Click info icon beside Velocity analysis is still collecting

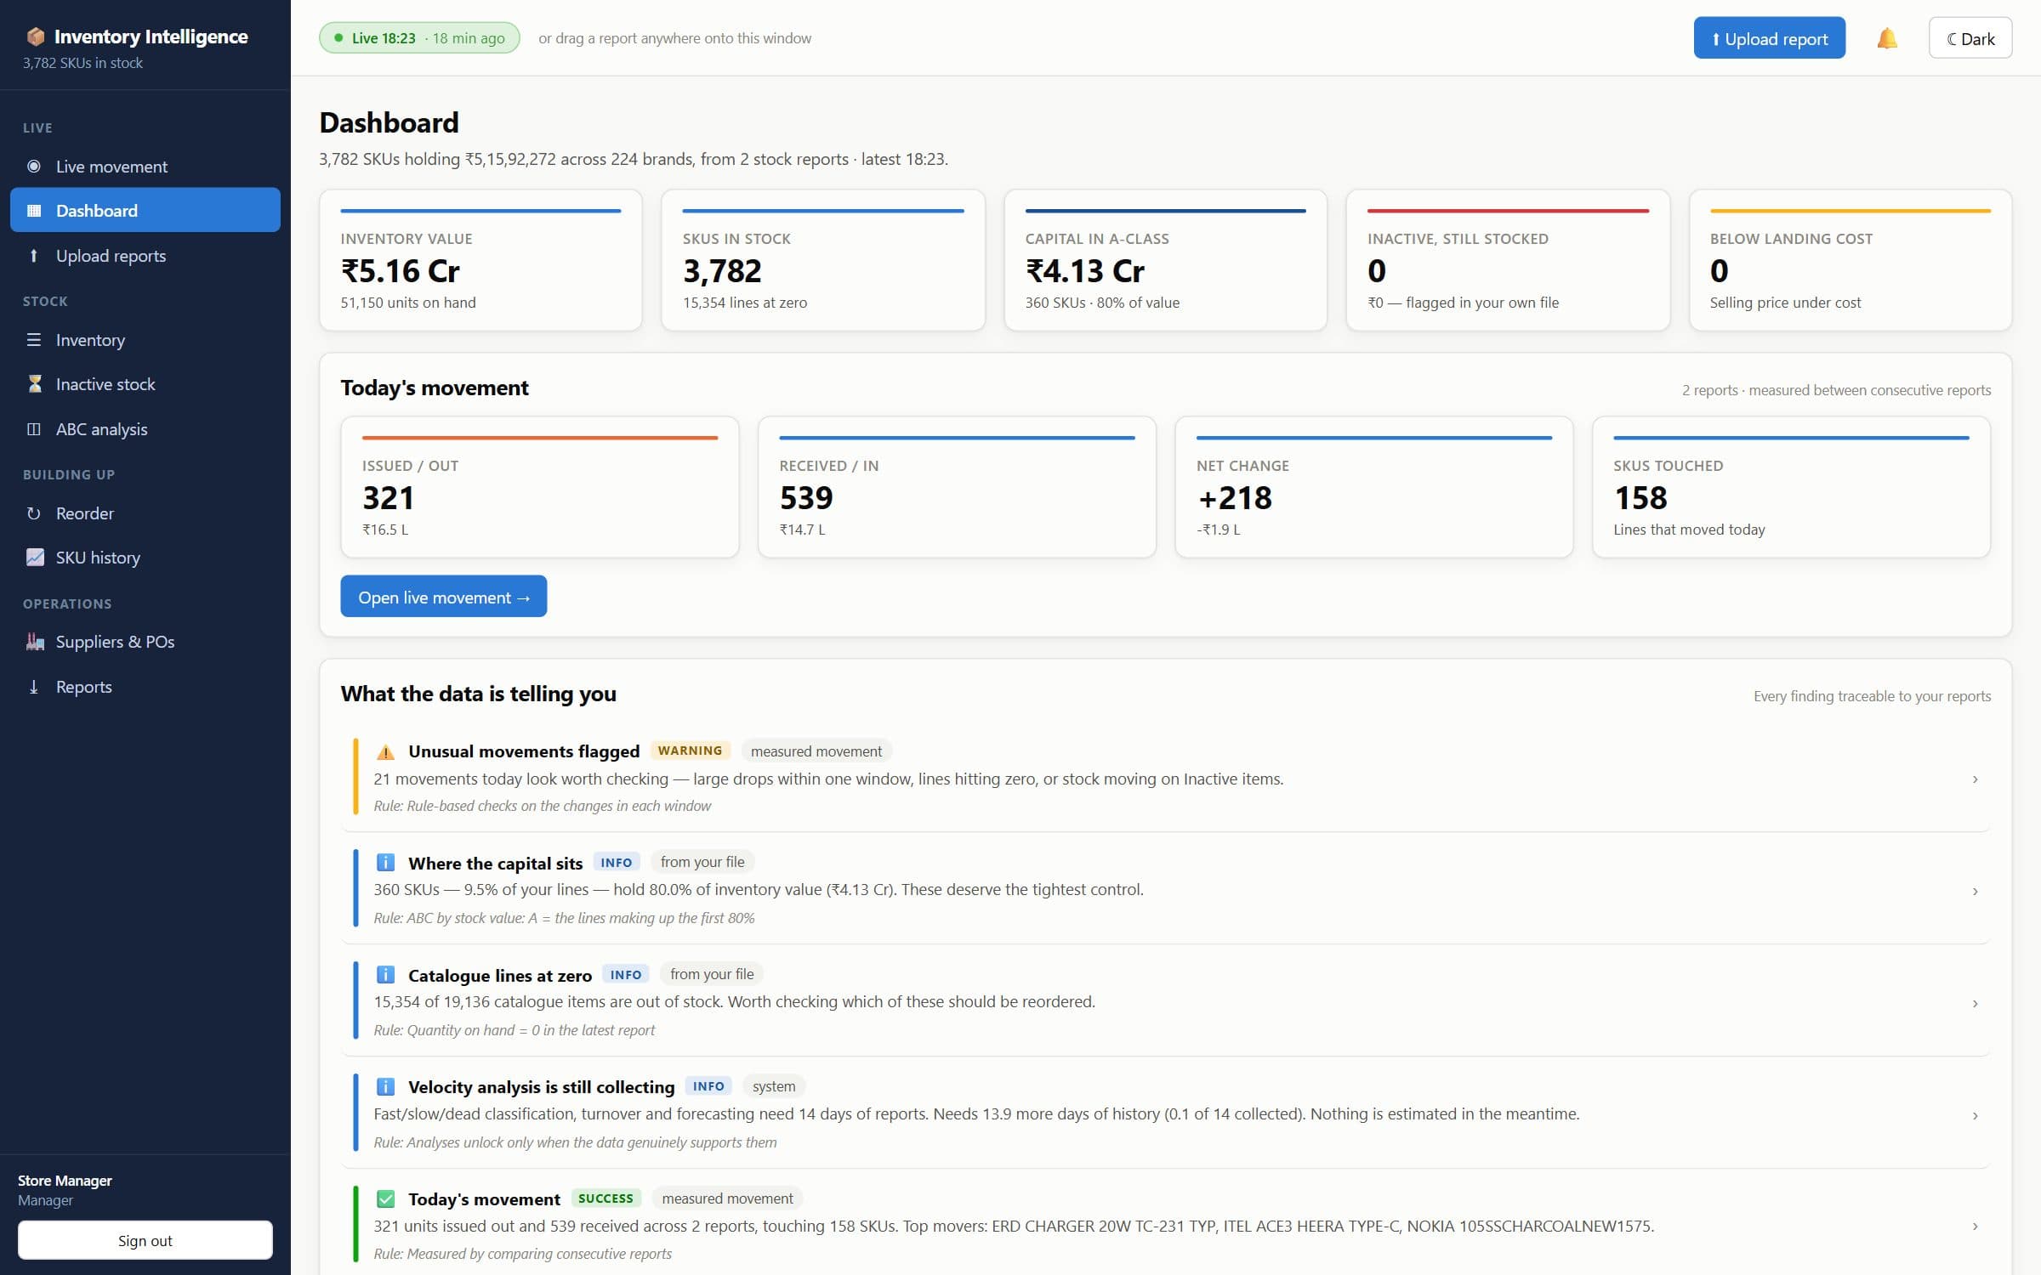click(385, 1087)
